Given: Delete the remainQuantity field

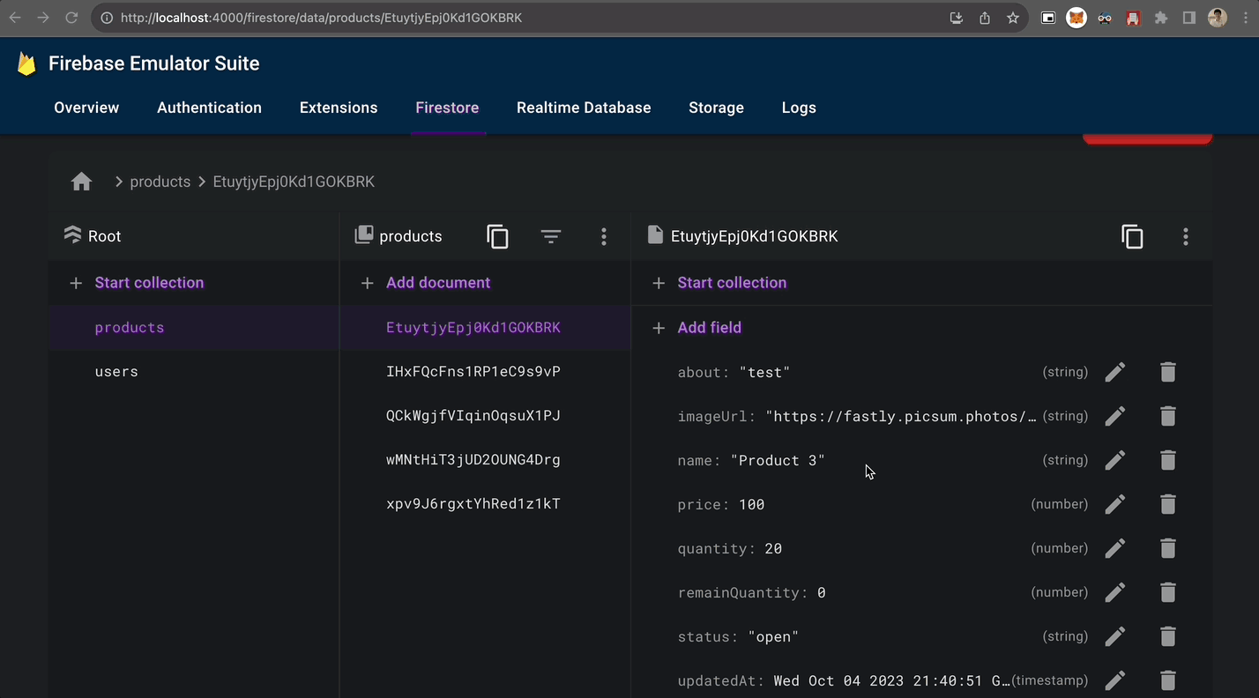Looking at the screenshot, I should tap(1168, 592).
